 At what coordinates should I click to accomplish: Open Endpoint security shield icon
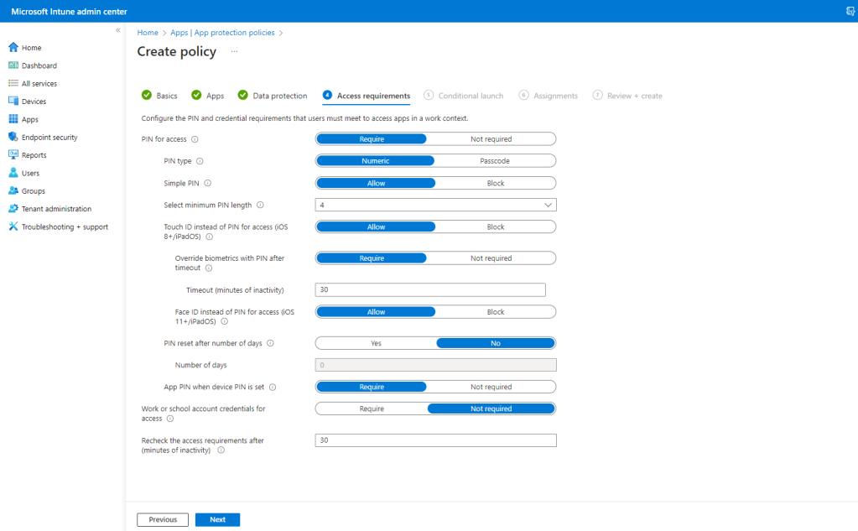(x=13, y=137)
